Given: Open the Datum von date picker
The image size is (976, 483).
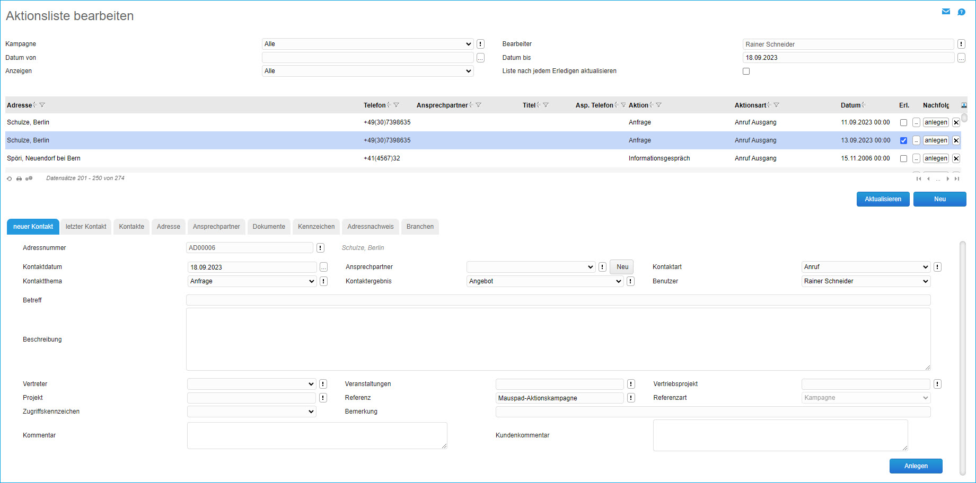Looking at the screenshot, I should point(480,58).
